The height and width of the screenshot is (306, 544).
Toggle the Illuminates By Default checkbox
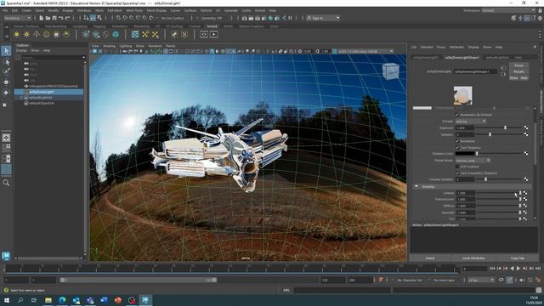click(x=457, y=115)
